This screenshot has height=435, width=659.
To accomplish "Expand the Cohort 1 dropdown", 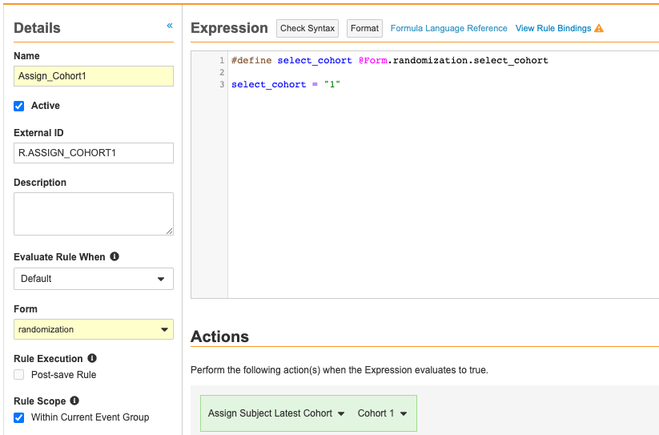I will [x=382, y=413].
